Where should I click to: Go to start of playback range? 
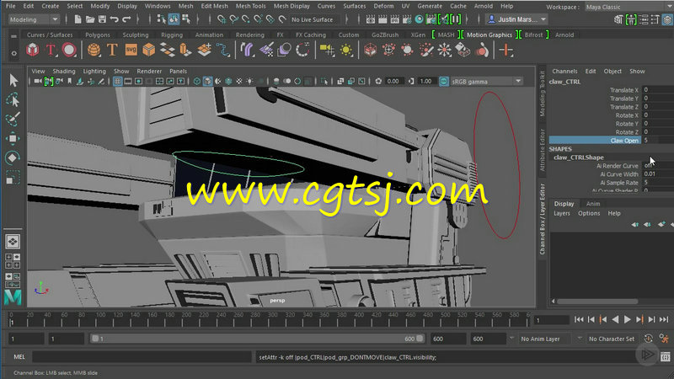point(579,319)
